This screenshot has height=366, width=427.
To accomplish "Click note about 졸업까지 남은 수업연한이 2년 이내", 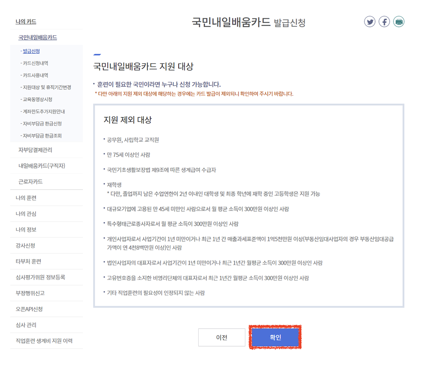I will 213,194.
